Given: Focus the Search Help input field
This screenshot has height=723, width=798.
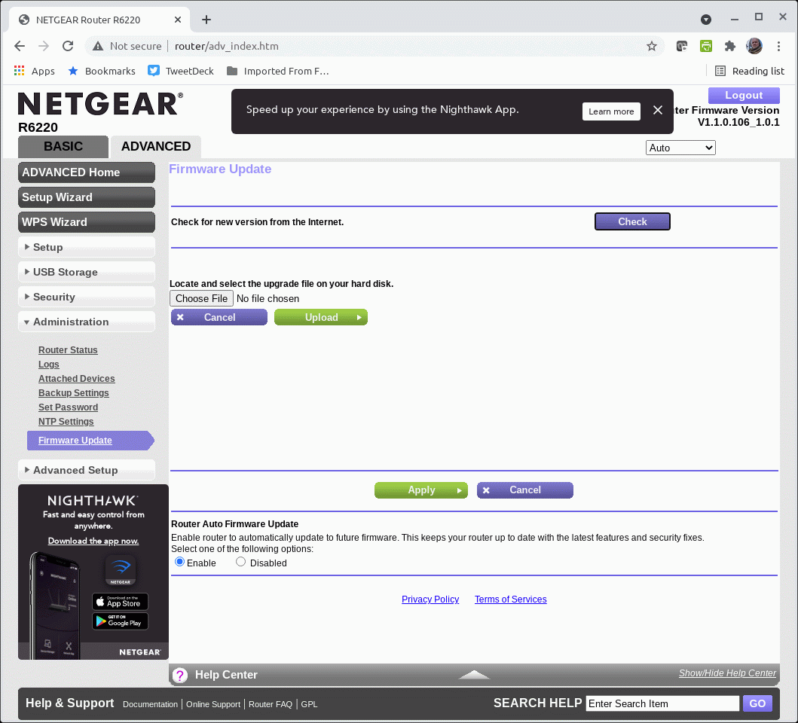Looking at the screenshot, I should pos(662,703).
